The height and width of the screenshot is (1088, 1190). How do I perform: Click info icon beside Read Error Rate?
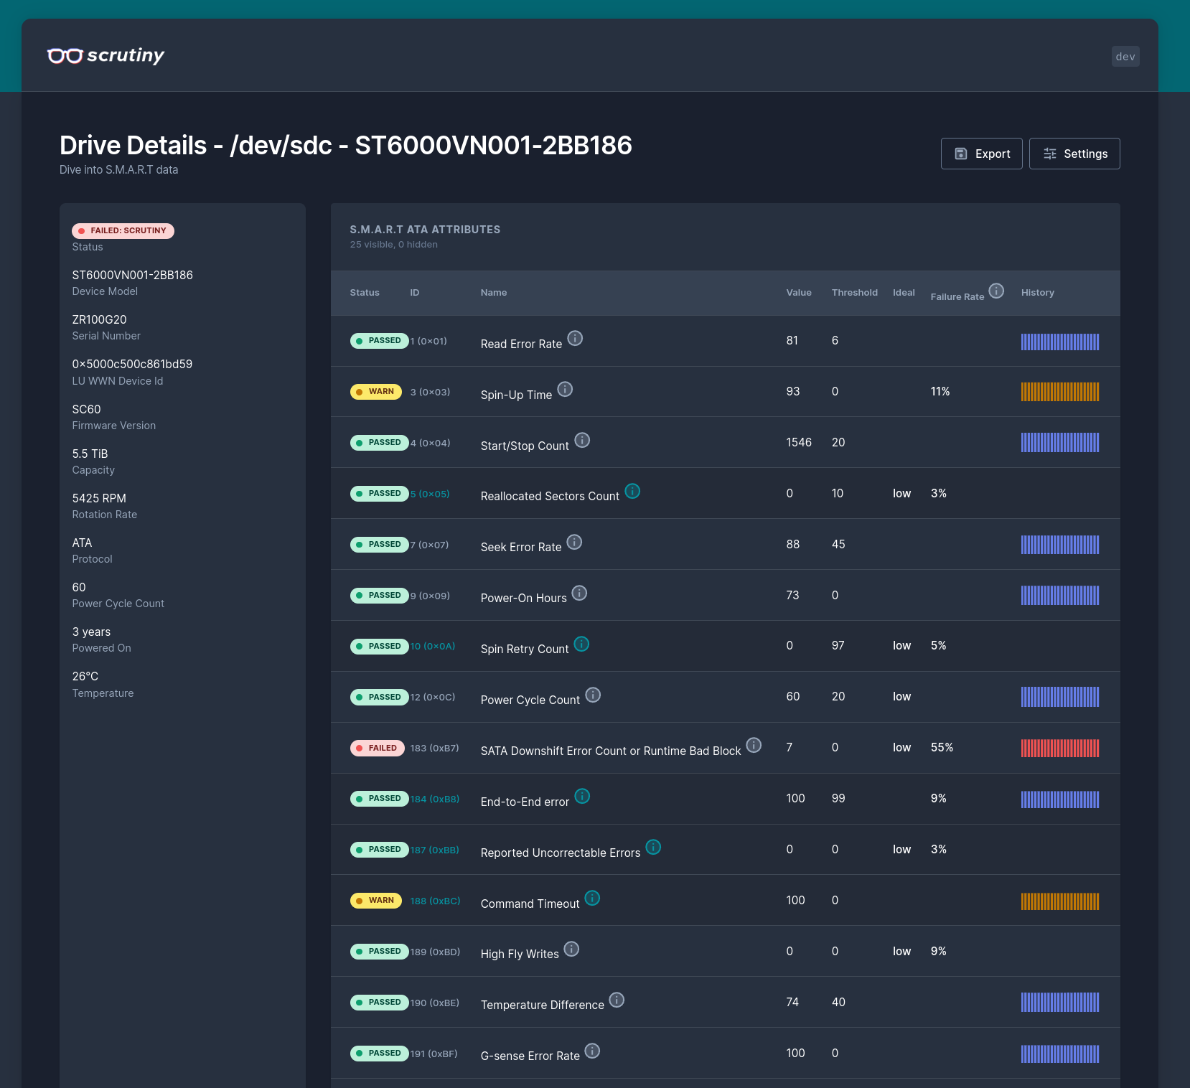[575, 338]
